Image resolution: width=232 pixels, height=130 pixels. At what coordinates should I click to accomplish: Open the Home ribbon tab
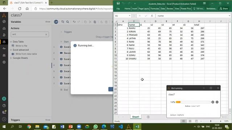127,9
